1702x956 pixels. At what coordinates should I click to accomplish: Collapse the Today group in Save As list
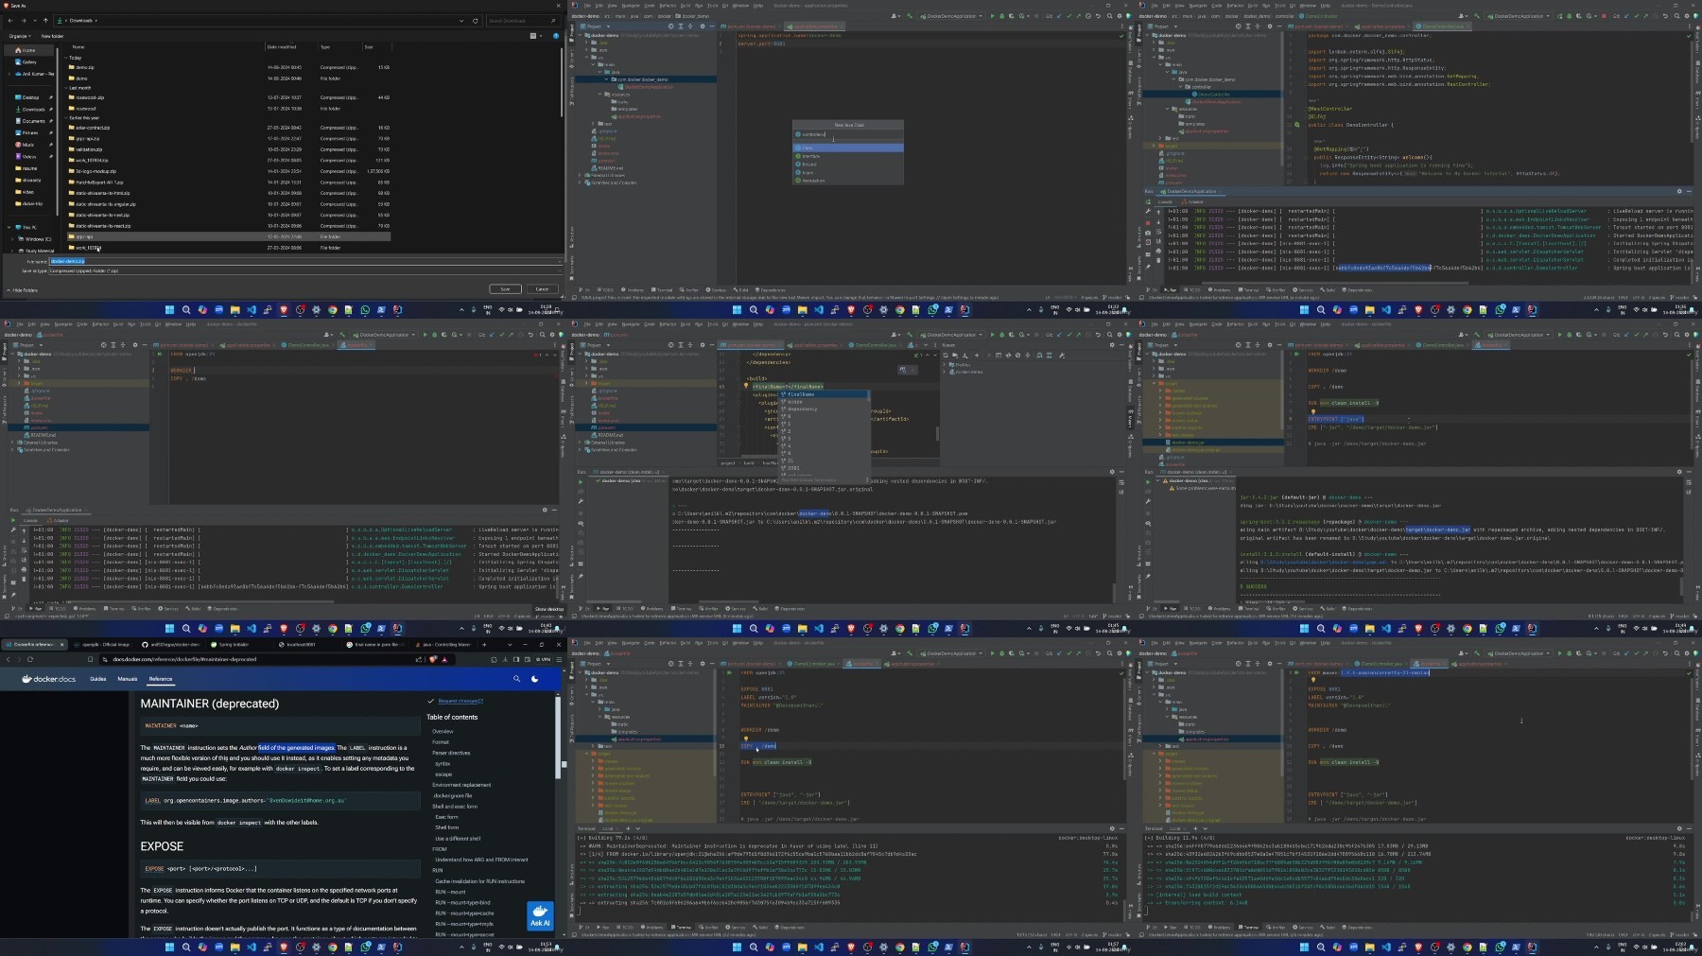pos(65,58)
